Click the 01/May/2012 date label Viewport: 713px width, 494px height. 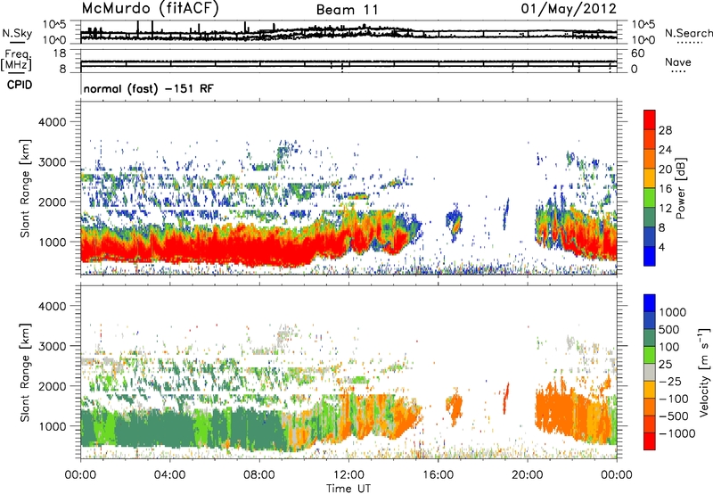click(569, 9)
